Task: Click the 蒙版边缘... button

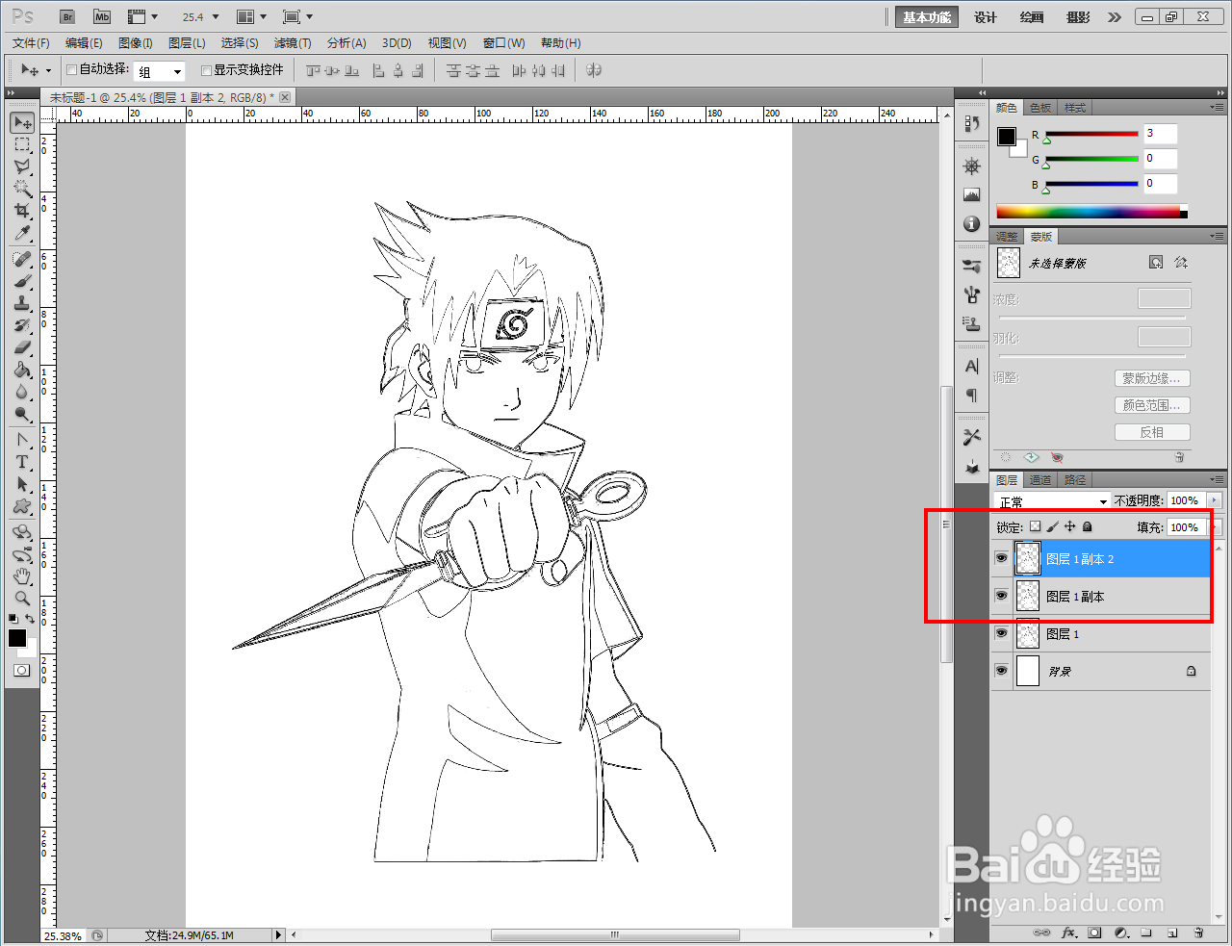Action: (1152, 378)
